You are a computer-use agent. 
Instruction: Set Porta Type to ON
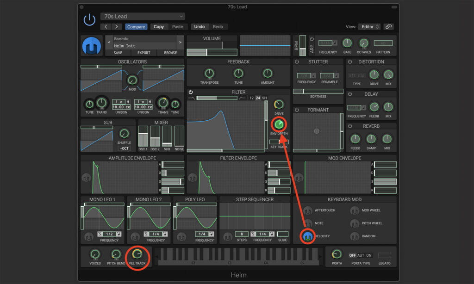click(369, 255)
